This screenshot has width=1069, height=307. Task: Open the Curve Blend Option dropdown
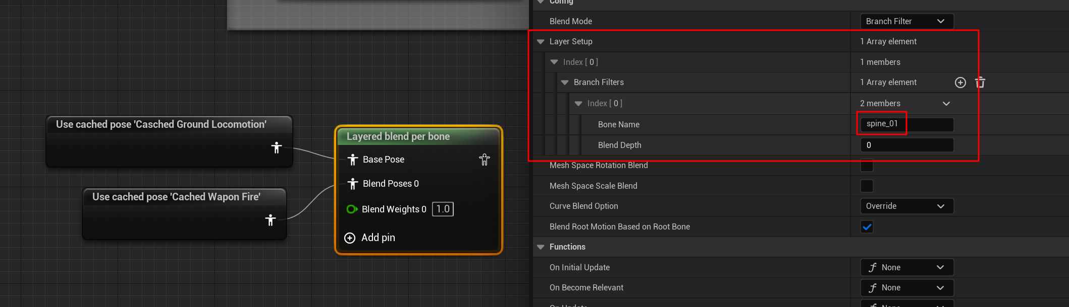[906, 206]
